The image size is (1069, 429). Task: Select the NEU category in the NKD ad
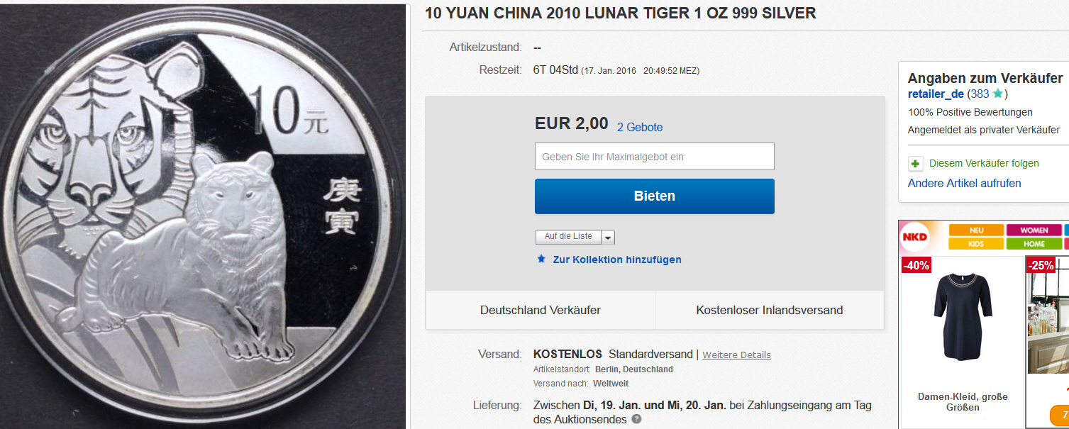tap(977, 230)
